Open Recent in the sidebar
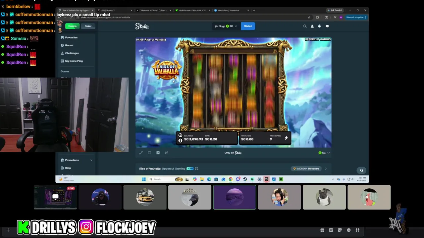Image resolution: width=424 pixels, height=238 pixels. point(67,45)
